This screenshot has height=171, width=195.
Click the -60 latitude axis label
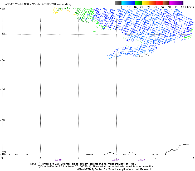2,9
